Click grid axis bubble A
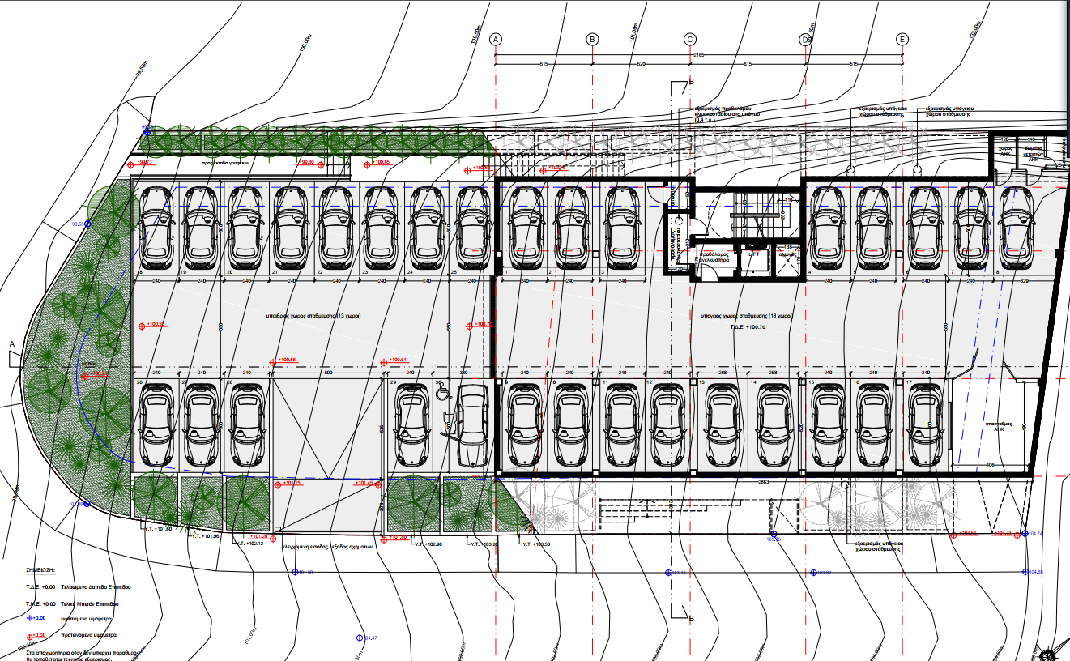Viewport: 1070px width, 661px height. (497, 39)
